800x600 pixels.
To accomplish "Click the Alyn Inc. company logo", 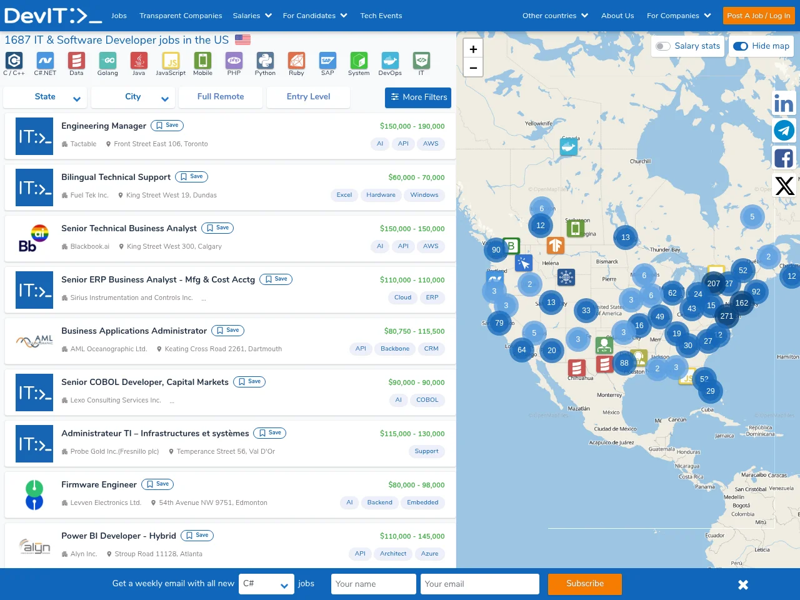I will (34, 546).
